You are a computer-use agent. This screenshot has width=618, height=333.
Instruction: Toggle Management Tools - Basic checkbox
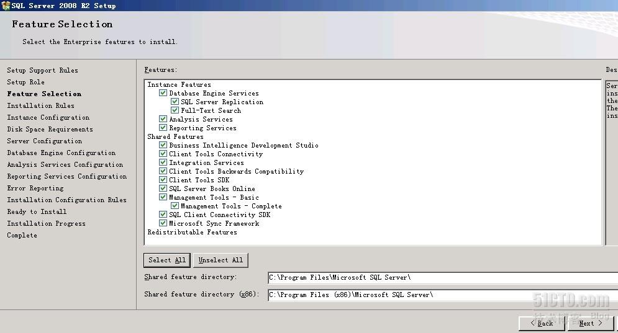tap(163, 197)
